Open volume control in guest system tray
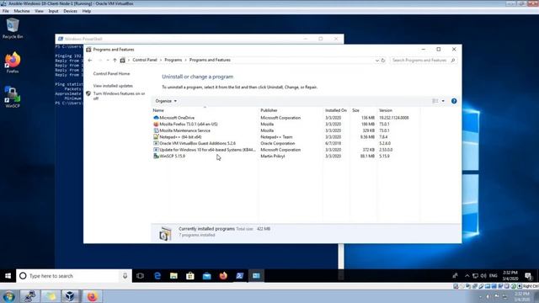The width and height of the screenshot is (539, 303). point(483,276)
